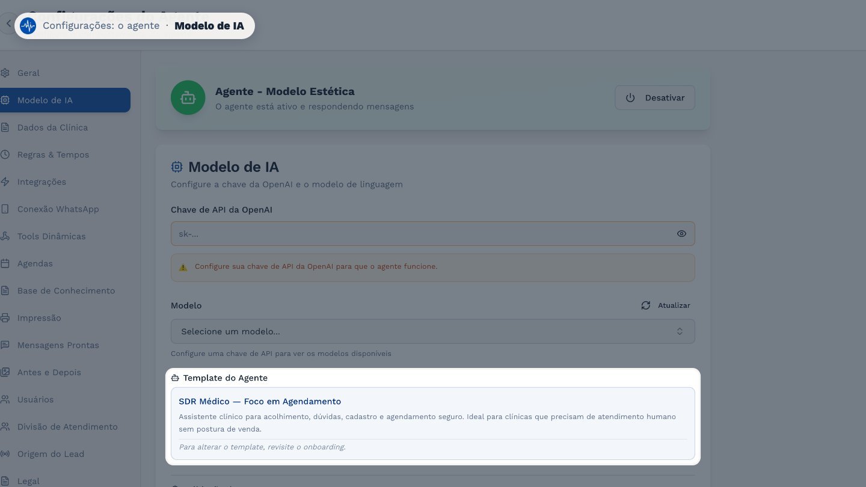Click the chat icon beside Mensagens Prontas
Image resolution: width=866 pixels, height=487 pixels.
[5, 345]
